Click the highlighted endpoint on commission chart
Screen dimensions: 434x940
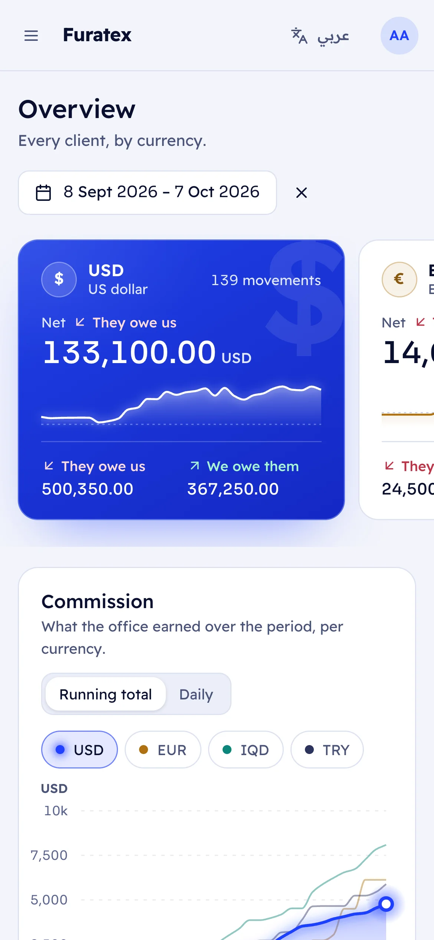[x=386, y=904]
